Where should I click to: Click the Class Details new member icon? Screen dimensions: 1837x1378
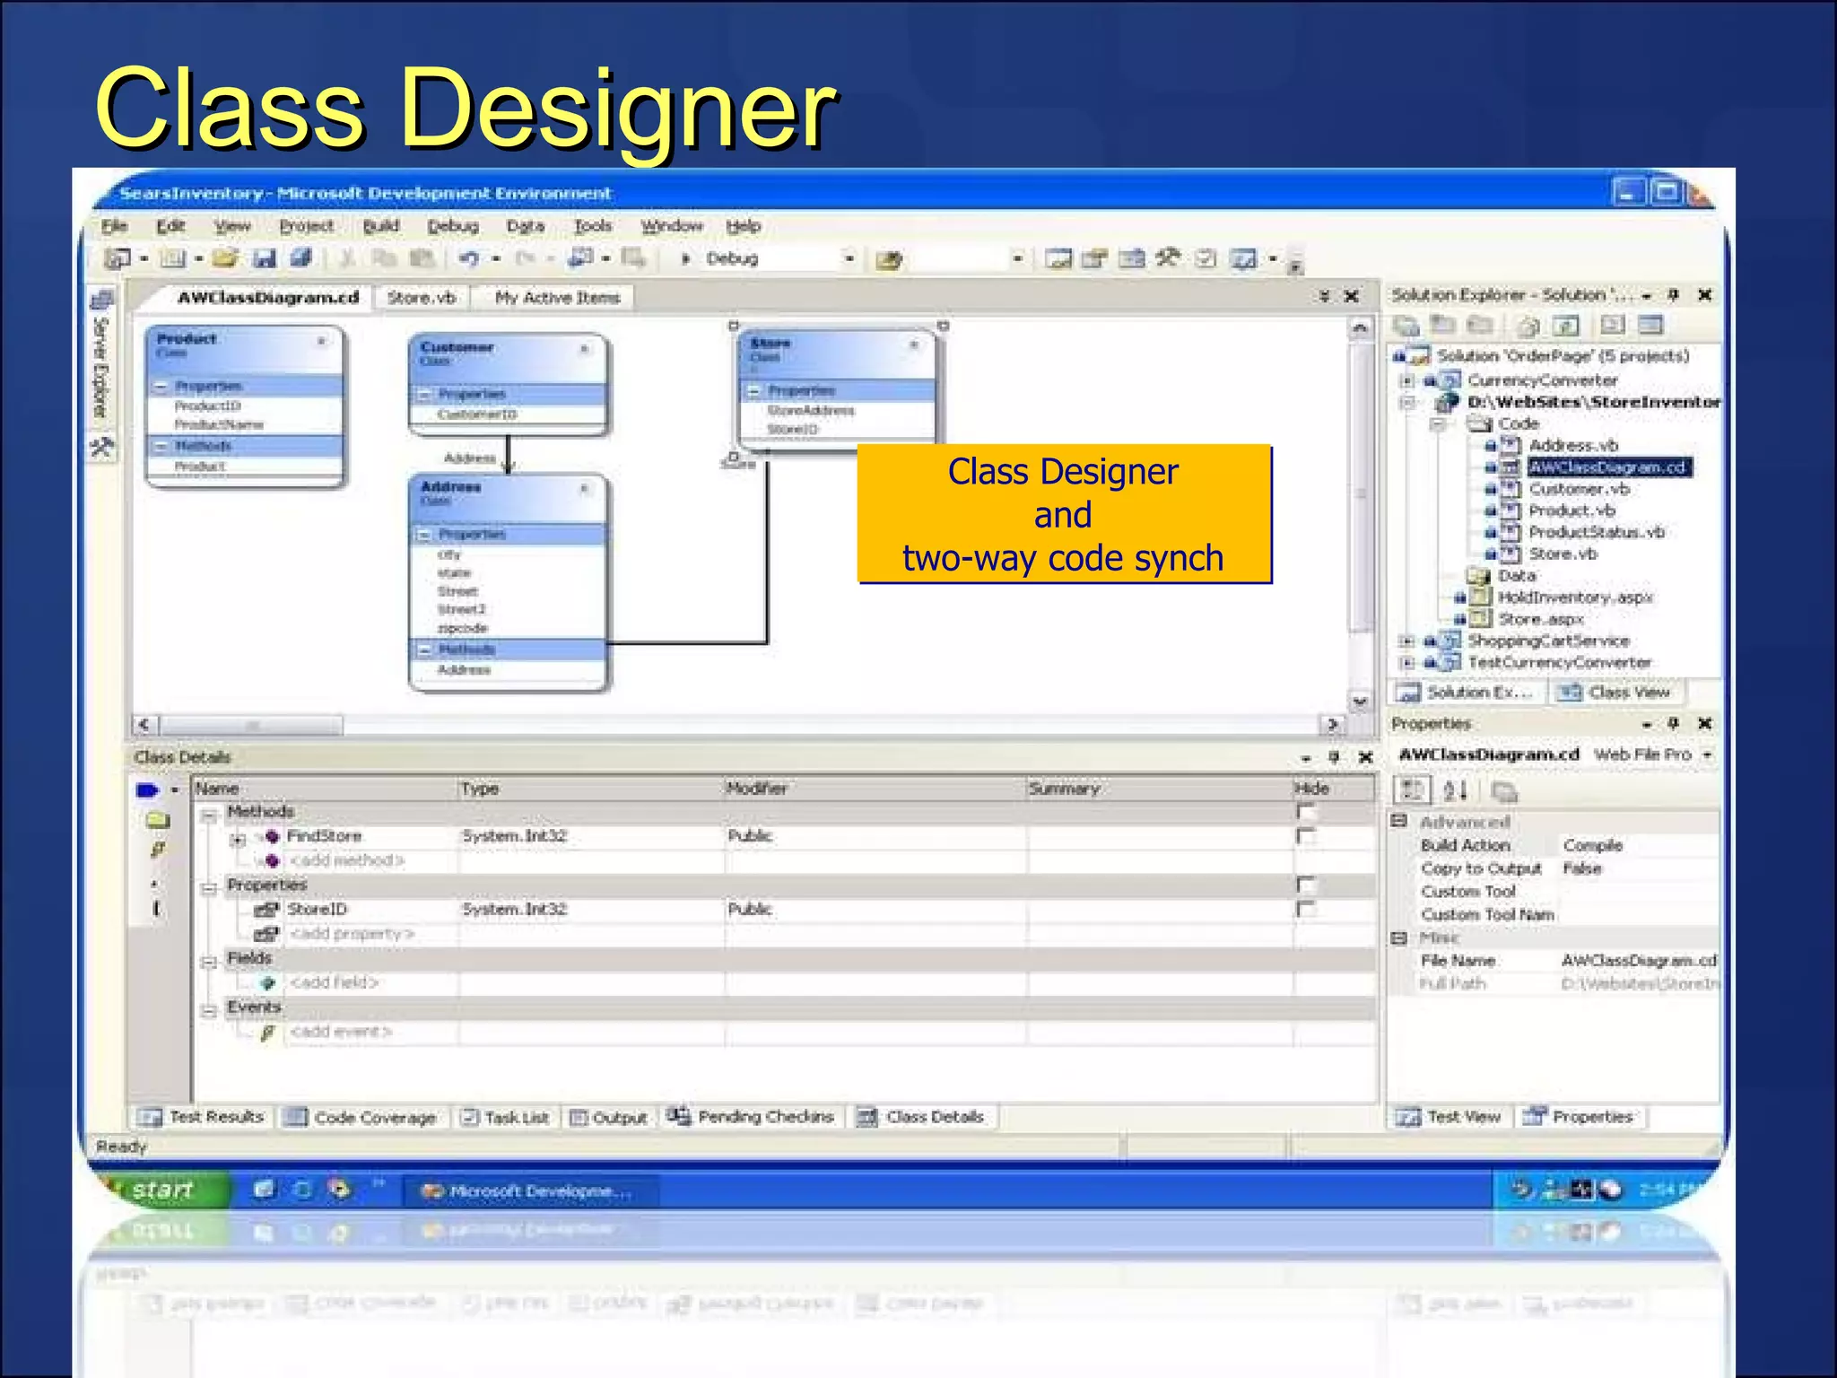click(x=148, y=790)
